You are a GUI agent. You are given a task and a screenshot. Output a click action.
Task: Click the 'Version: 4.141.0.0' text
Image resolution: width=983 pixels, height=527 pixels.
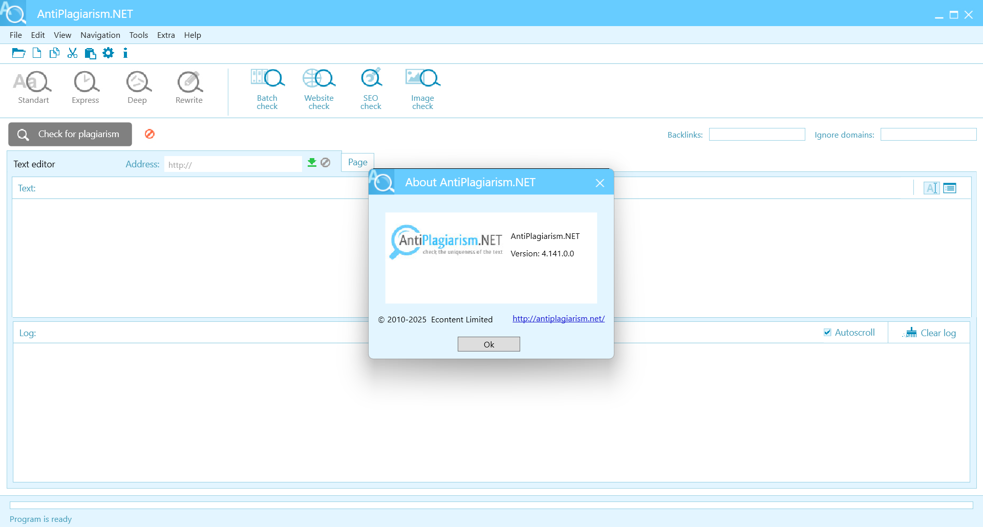click(542, 254)
